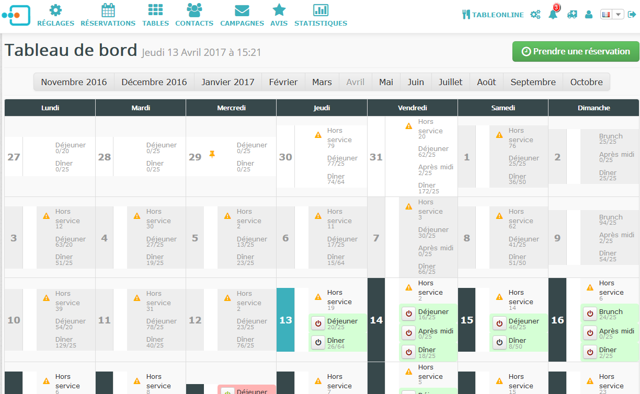This screenshot has height=394, width=640.
Task: Open the Avis star icon
Action: 279,10
